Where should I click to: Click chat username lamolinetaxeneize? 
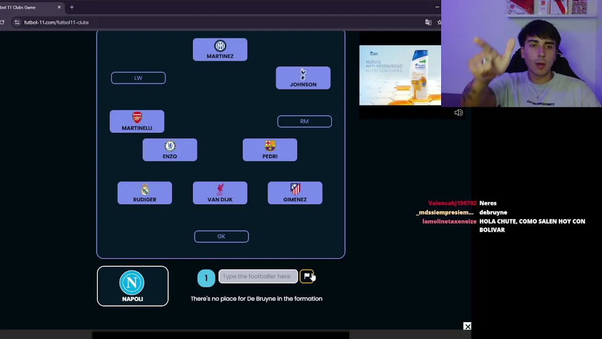pos(449,221)
